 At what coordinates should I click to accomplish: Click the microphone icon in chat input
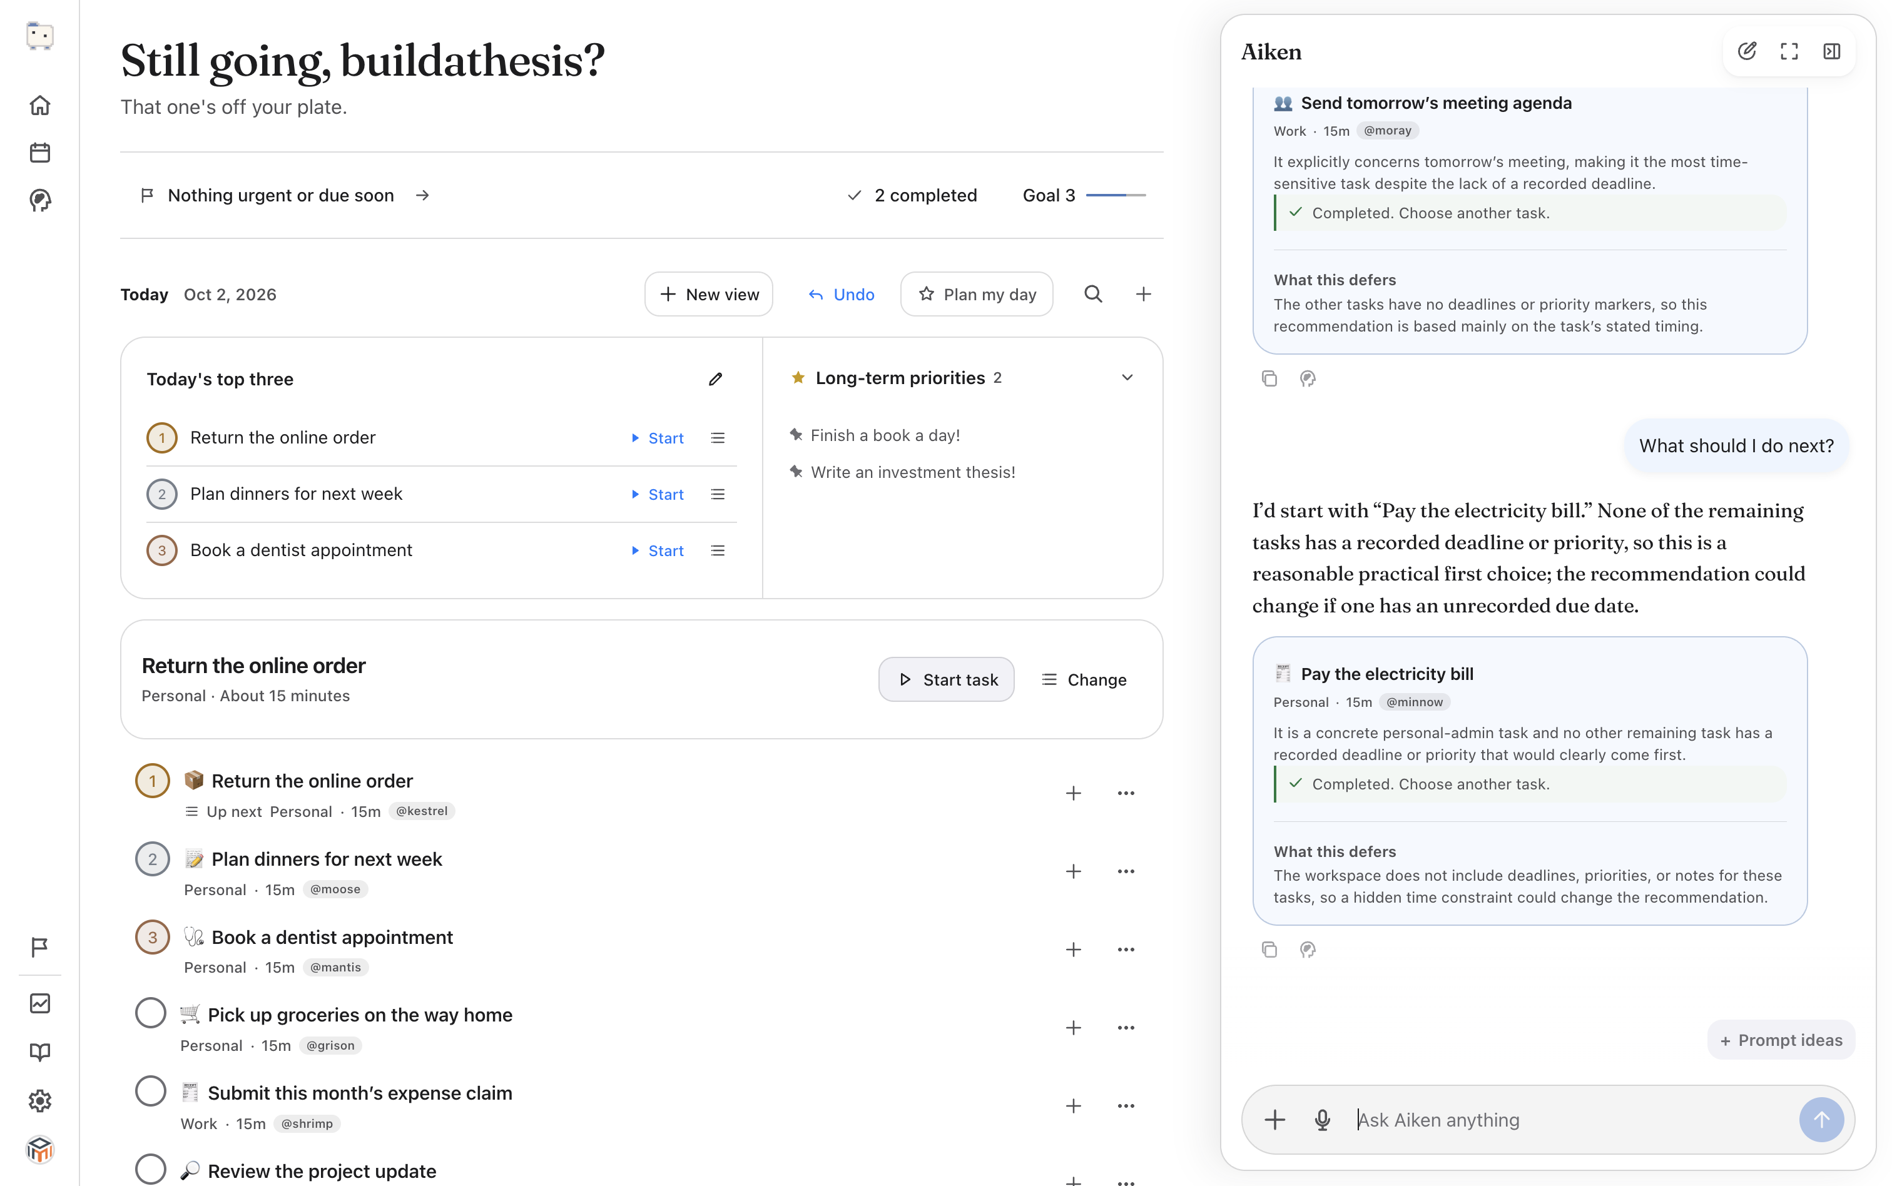point(1323,1120)
